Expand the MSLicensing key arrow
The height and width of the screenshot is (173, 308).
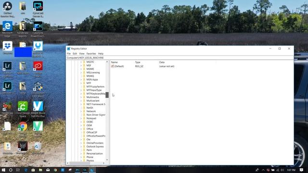coord(81,73)
